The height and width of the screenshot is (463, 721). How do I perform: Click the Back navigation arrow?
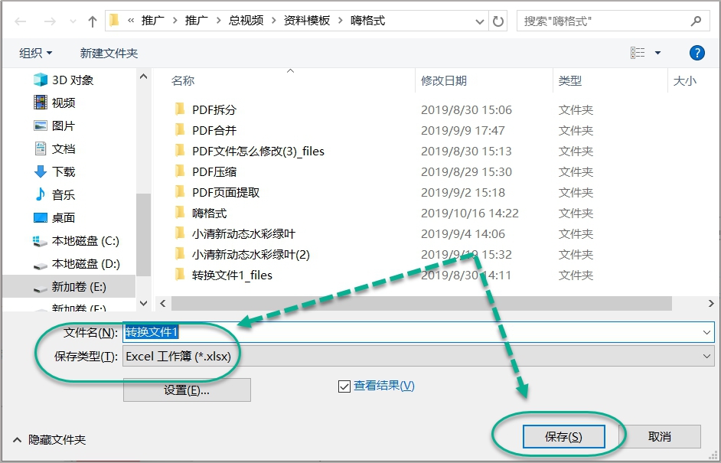[20, 21]
